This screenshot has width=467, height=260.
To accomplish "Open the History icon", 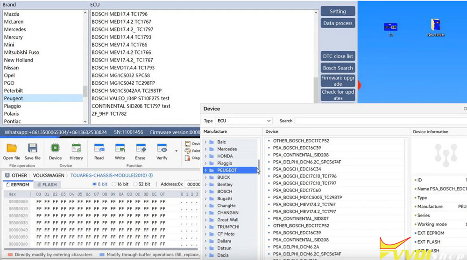I will pyautogui.click(x=76, y=149).
